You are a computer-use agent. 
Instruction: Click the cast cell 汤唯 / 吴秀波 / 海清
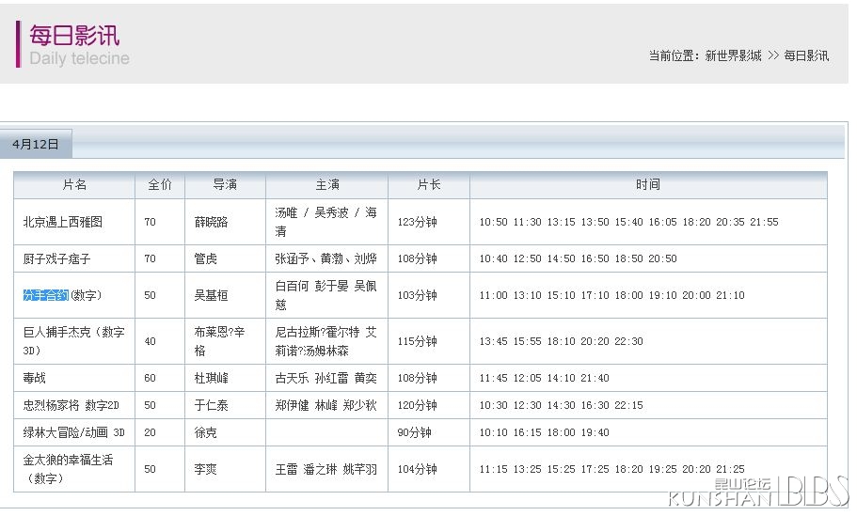[x=325, y=222]
